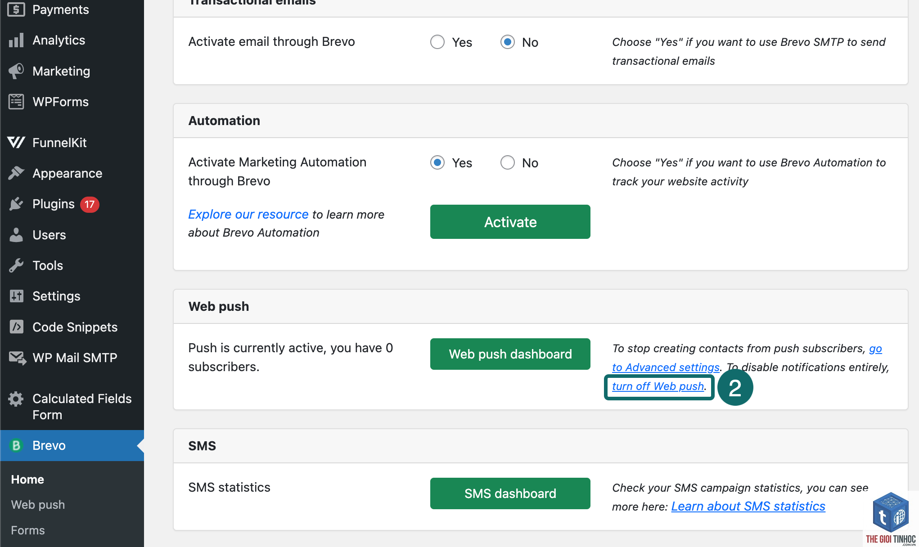Click the Code Snippets icon
Image resolution: width=919 pixels, height=547 pixels.
(x=16, y=327)
